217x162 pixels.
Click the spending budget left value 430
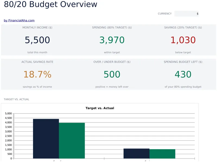183,74
